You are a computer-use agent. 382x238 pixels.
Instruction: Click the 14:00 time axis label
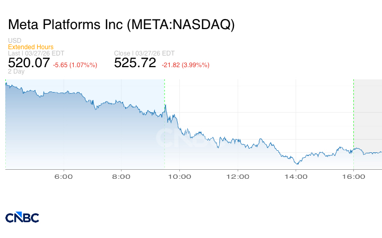(296, 177)
